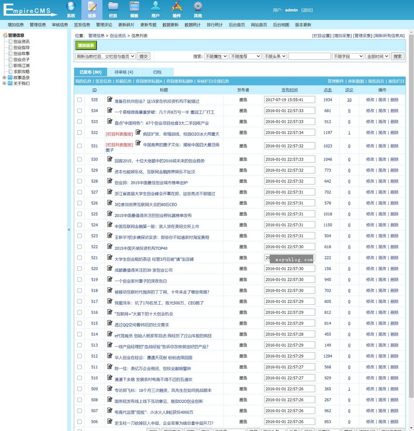Click the left sidebar collapse arrow
Screen dimensions: 414x431
[68, 229]
